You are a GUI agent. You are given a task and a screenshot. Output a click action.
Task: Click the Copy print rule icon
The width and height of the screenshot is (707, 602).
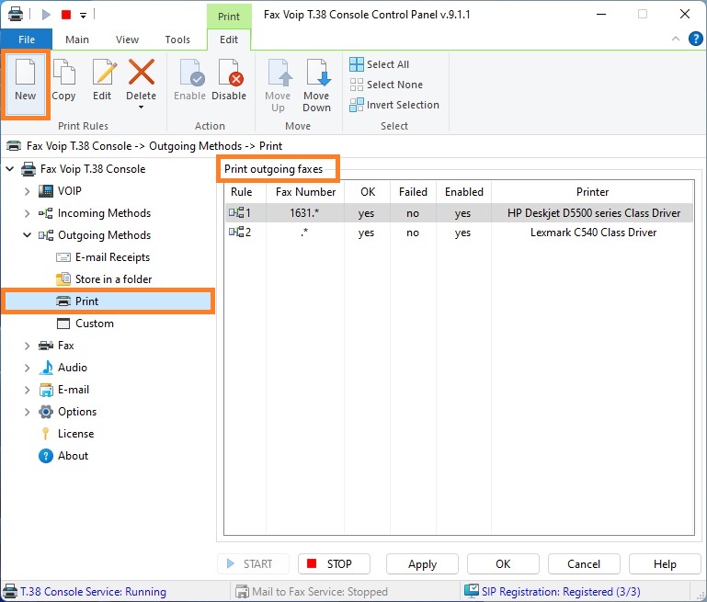63,72
